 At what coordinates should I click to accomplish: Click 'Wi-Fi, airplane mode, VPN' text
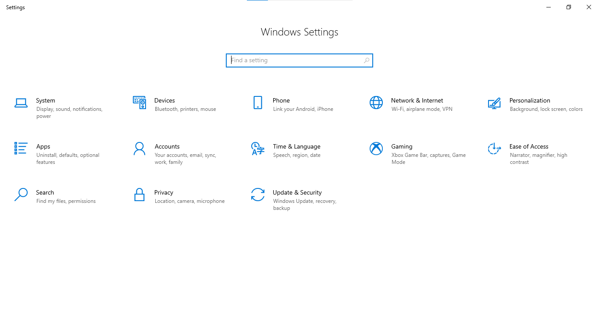(x=422, y=109)
